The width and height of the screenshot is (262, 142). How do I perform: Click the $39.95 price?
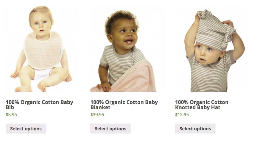(x=97, y=115)
